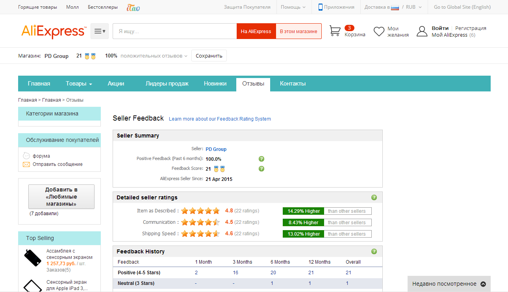
Task: Open the Акции tab
Action: 116,84
